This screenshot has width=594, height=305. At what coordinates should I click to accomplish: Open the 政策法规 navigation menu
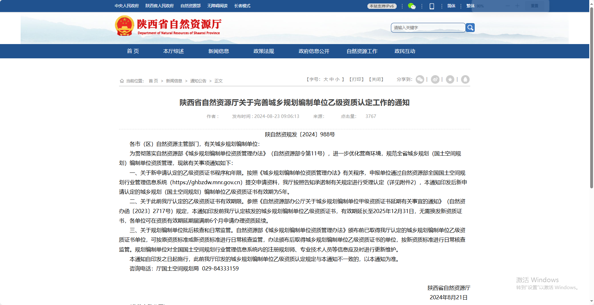264,51
